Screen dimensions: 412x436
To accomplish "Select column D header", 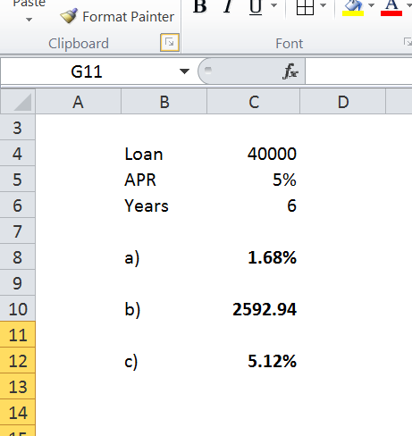I will tap(343, 102).
